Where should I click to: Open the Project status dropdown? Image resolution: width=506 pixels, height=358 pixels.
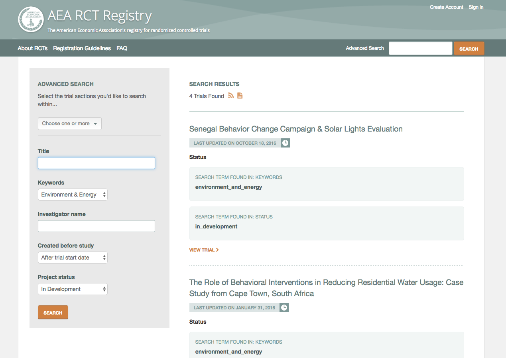point(73,289)
